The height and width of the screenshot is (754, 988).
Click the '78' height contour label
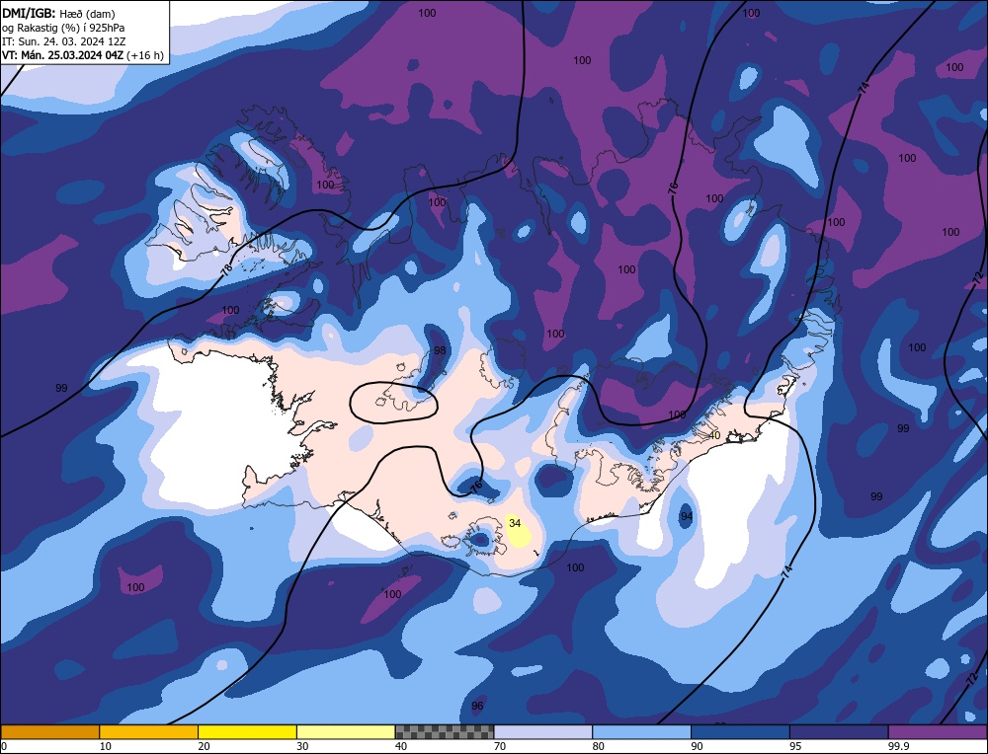(227, 268)
